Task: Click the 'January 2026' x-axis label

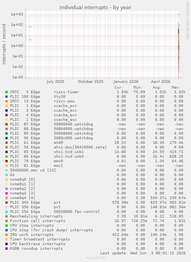Action: (126, 82)
